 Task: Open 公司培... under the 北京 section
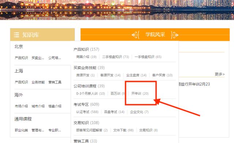pyautogui.click(x=54, y=58)
